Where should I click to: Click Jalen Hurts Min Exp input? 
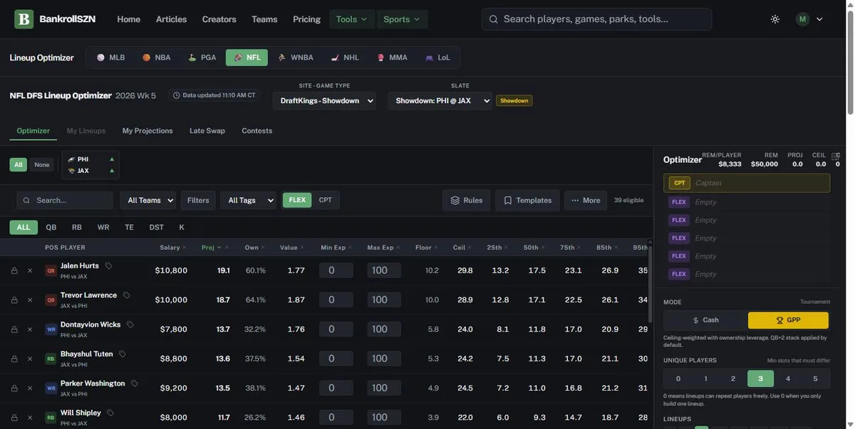pos(336,270)
